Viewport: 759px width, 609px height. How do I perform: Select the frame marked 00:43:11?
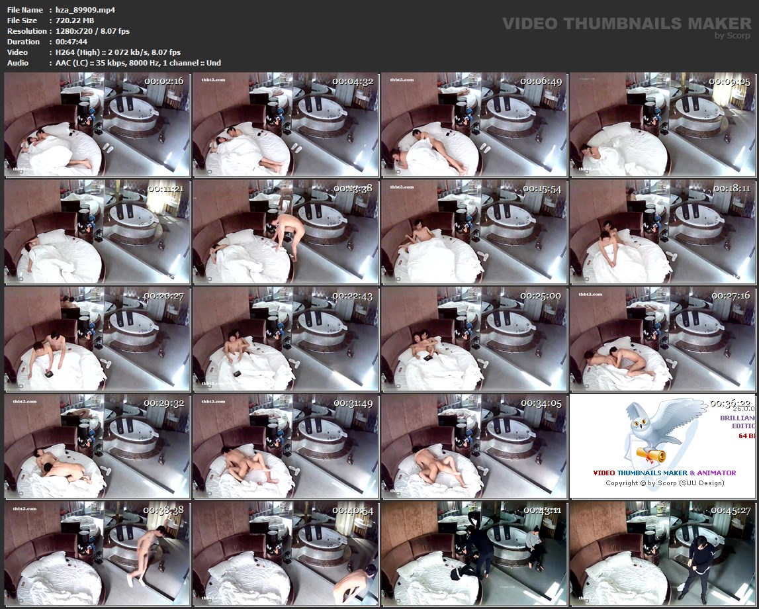[474, 554]
